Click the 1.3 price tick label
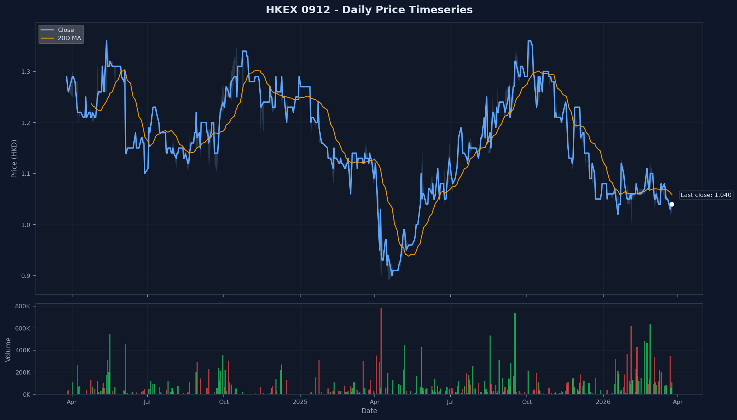Screen dimensions: 737x420 [26, 72]
